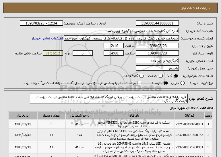Click the creation date field 1398/03/23
The width and height of the screenshot is (221, 157).
[157, 46]
